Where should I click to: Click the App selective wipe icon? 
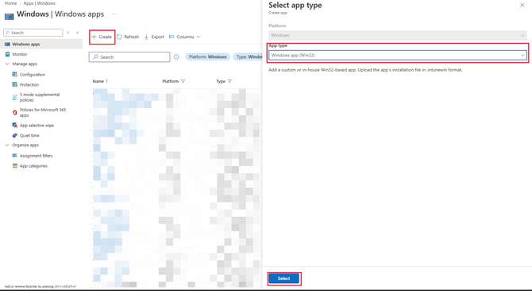pyautogui.click(x=14, y=126)
